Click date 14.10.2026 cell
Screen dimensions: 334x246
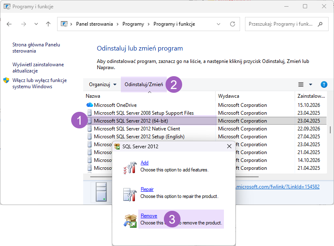click(x=309, y=160)
